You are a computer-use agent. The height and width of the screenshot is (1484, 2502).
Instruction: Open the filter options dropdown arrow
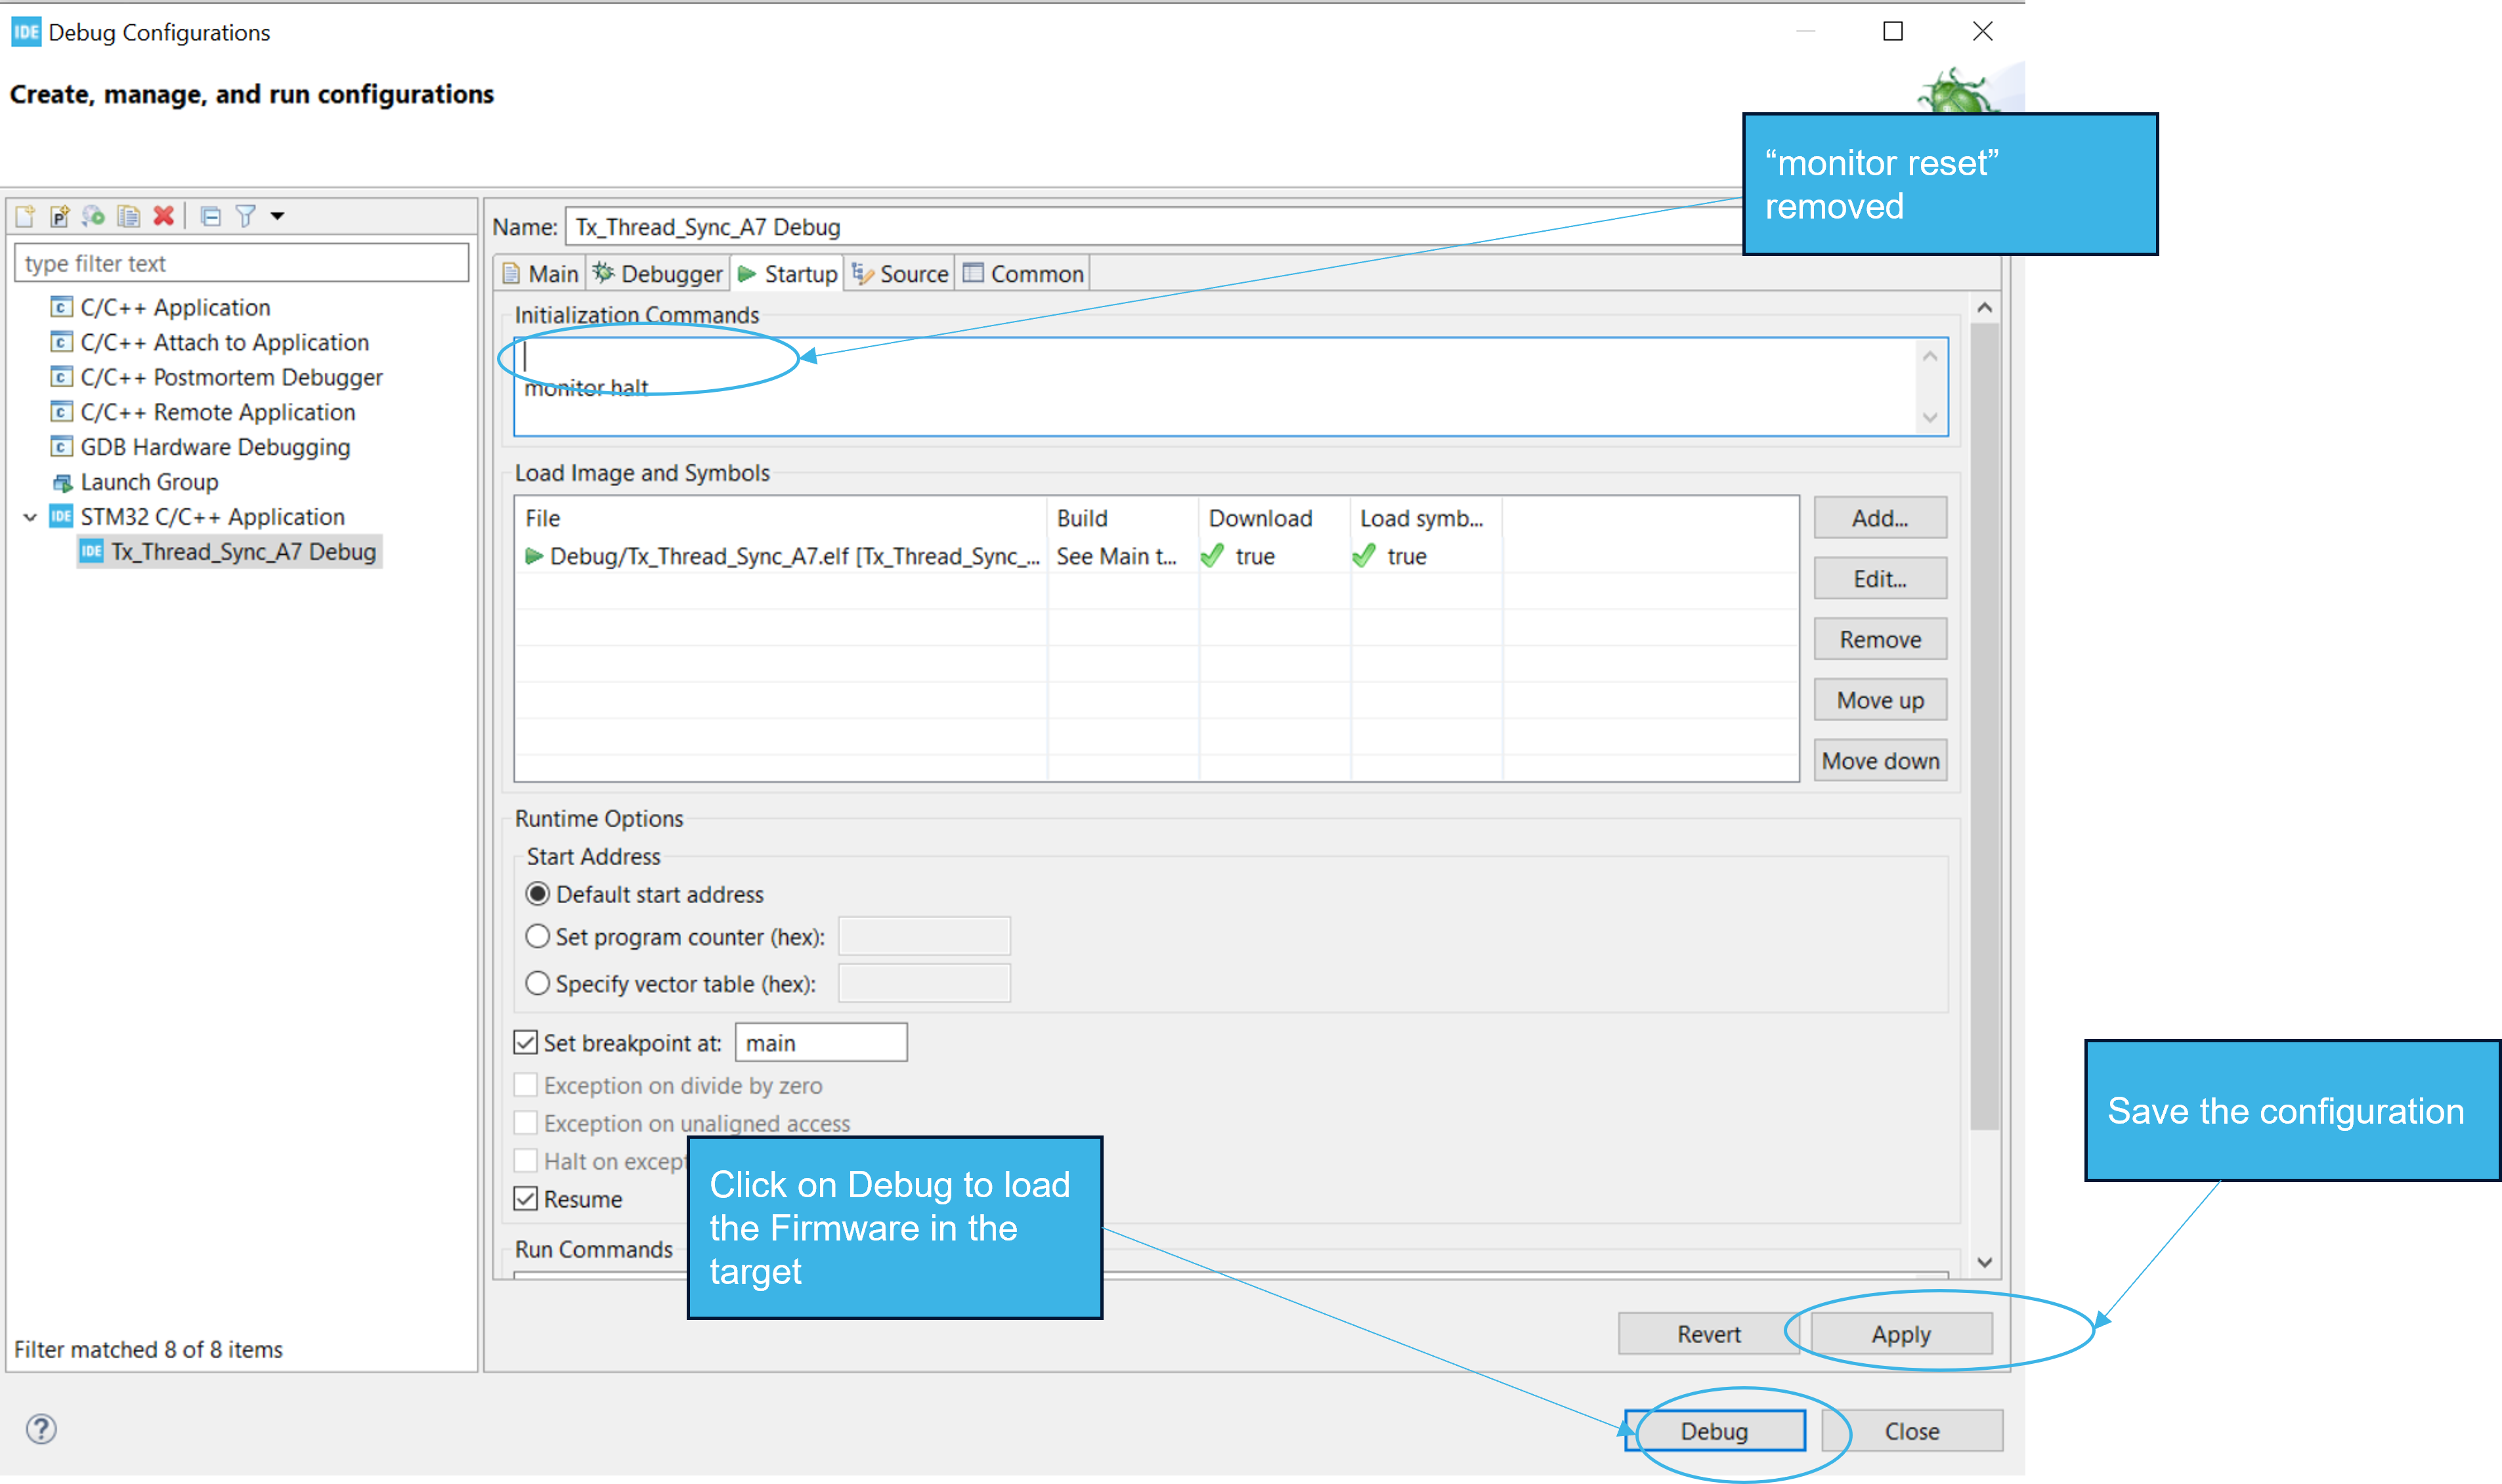click(278, 216)
